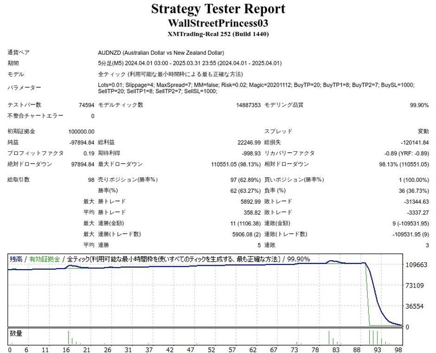Click the スプレッド value 変動

pyautogui.click(x=423, y=131)
